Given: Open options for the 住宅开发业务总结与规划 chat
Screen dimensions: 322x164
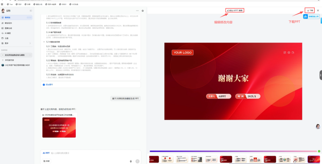Looking at the screenshot, I should click(x=30, y=55).
